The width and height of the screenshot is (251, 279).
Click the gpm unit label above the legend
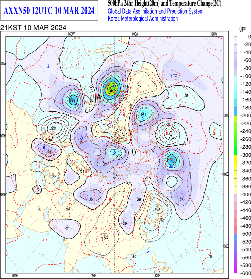243,28
